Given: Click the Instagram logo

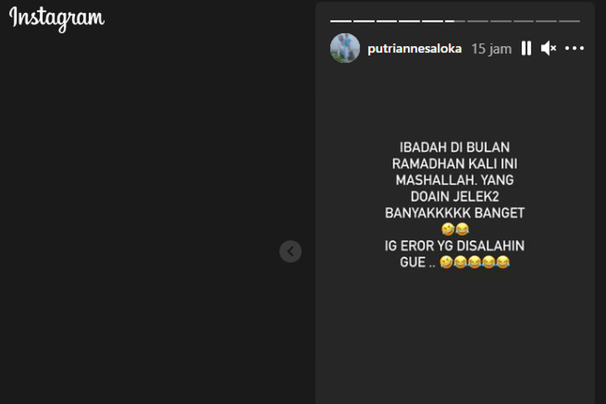Looking at the screenshot, I should 57,18.
